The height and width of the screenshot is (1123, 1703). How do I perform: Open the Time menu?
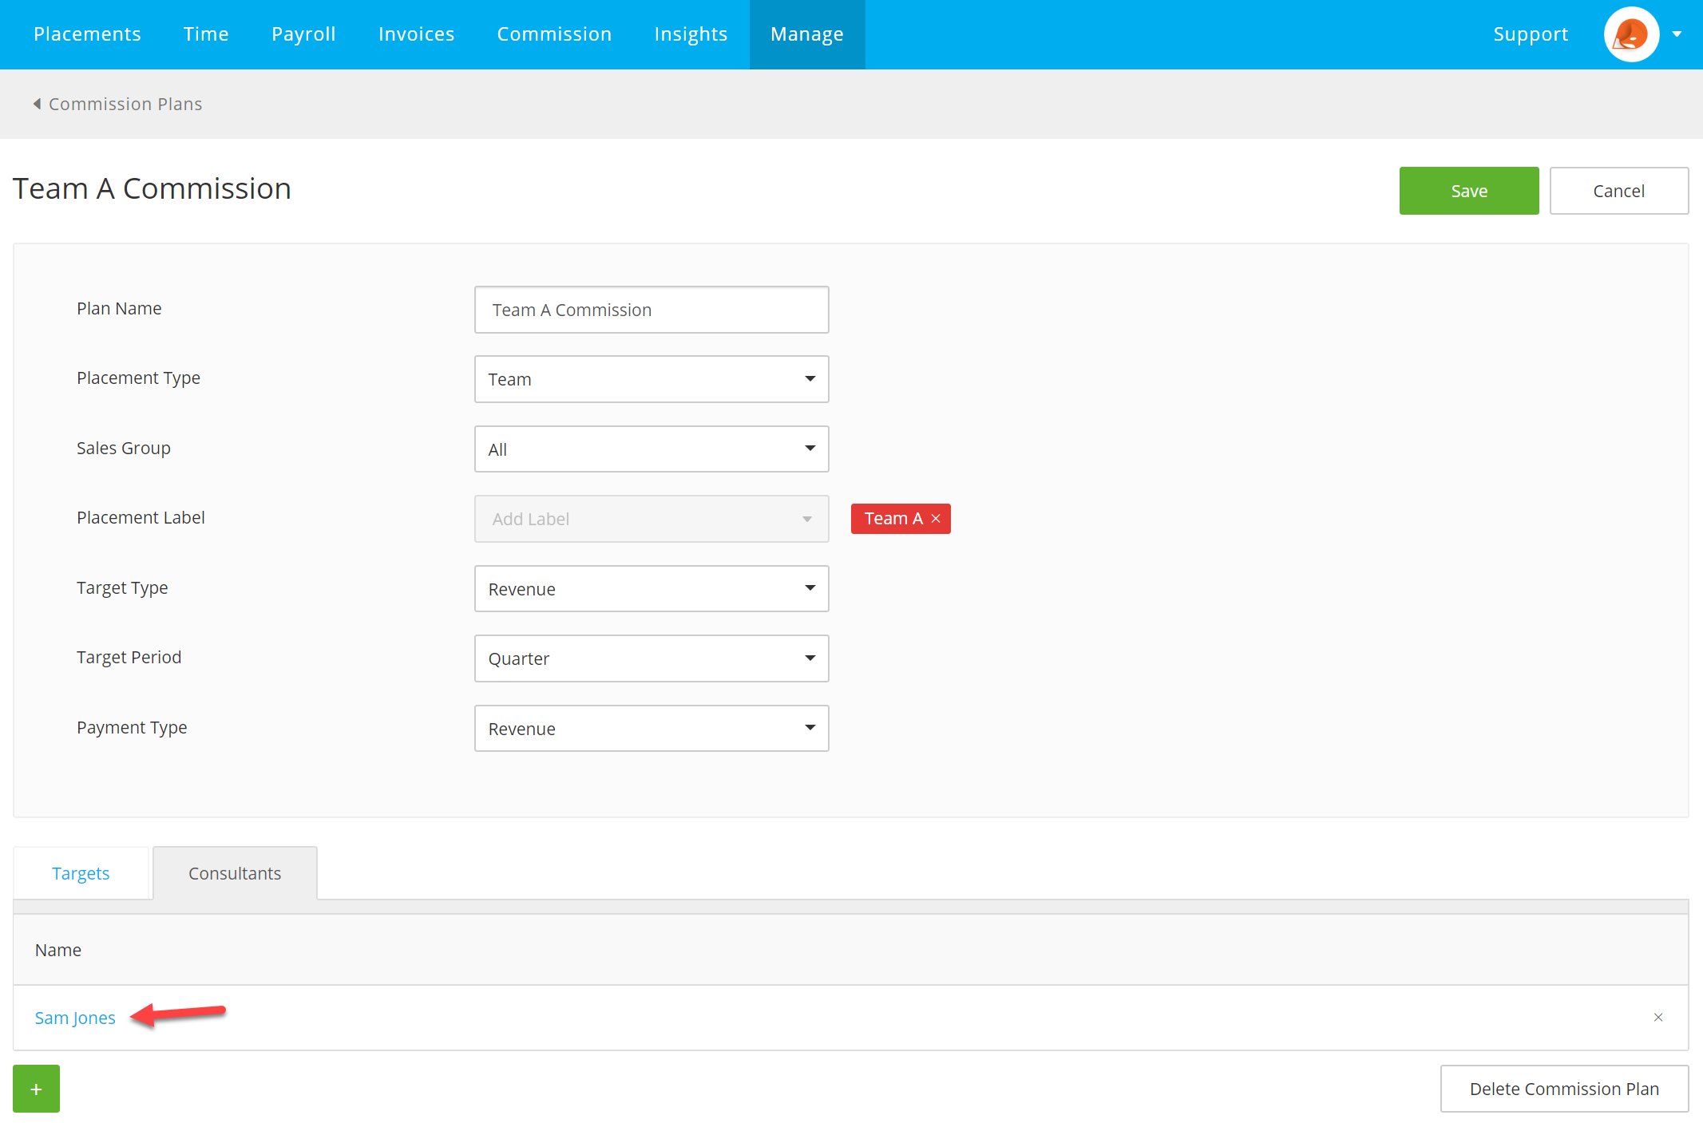(x=206, y=34)
